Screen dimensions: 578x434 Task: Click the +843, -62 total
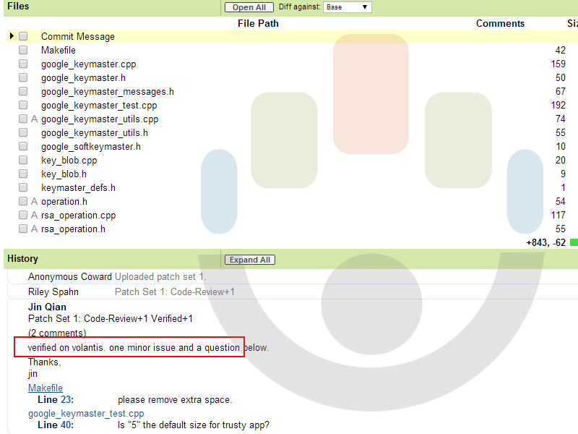point(545,242)
